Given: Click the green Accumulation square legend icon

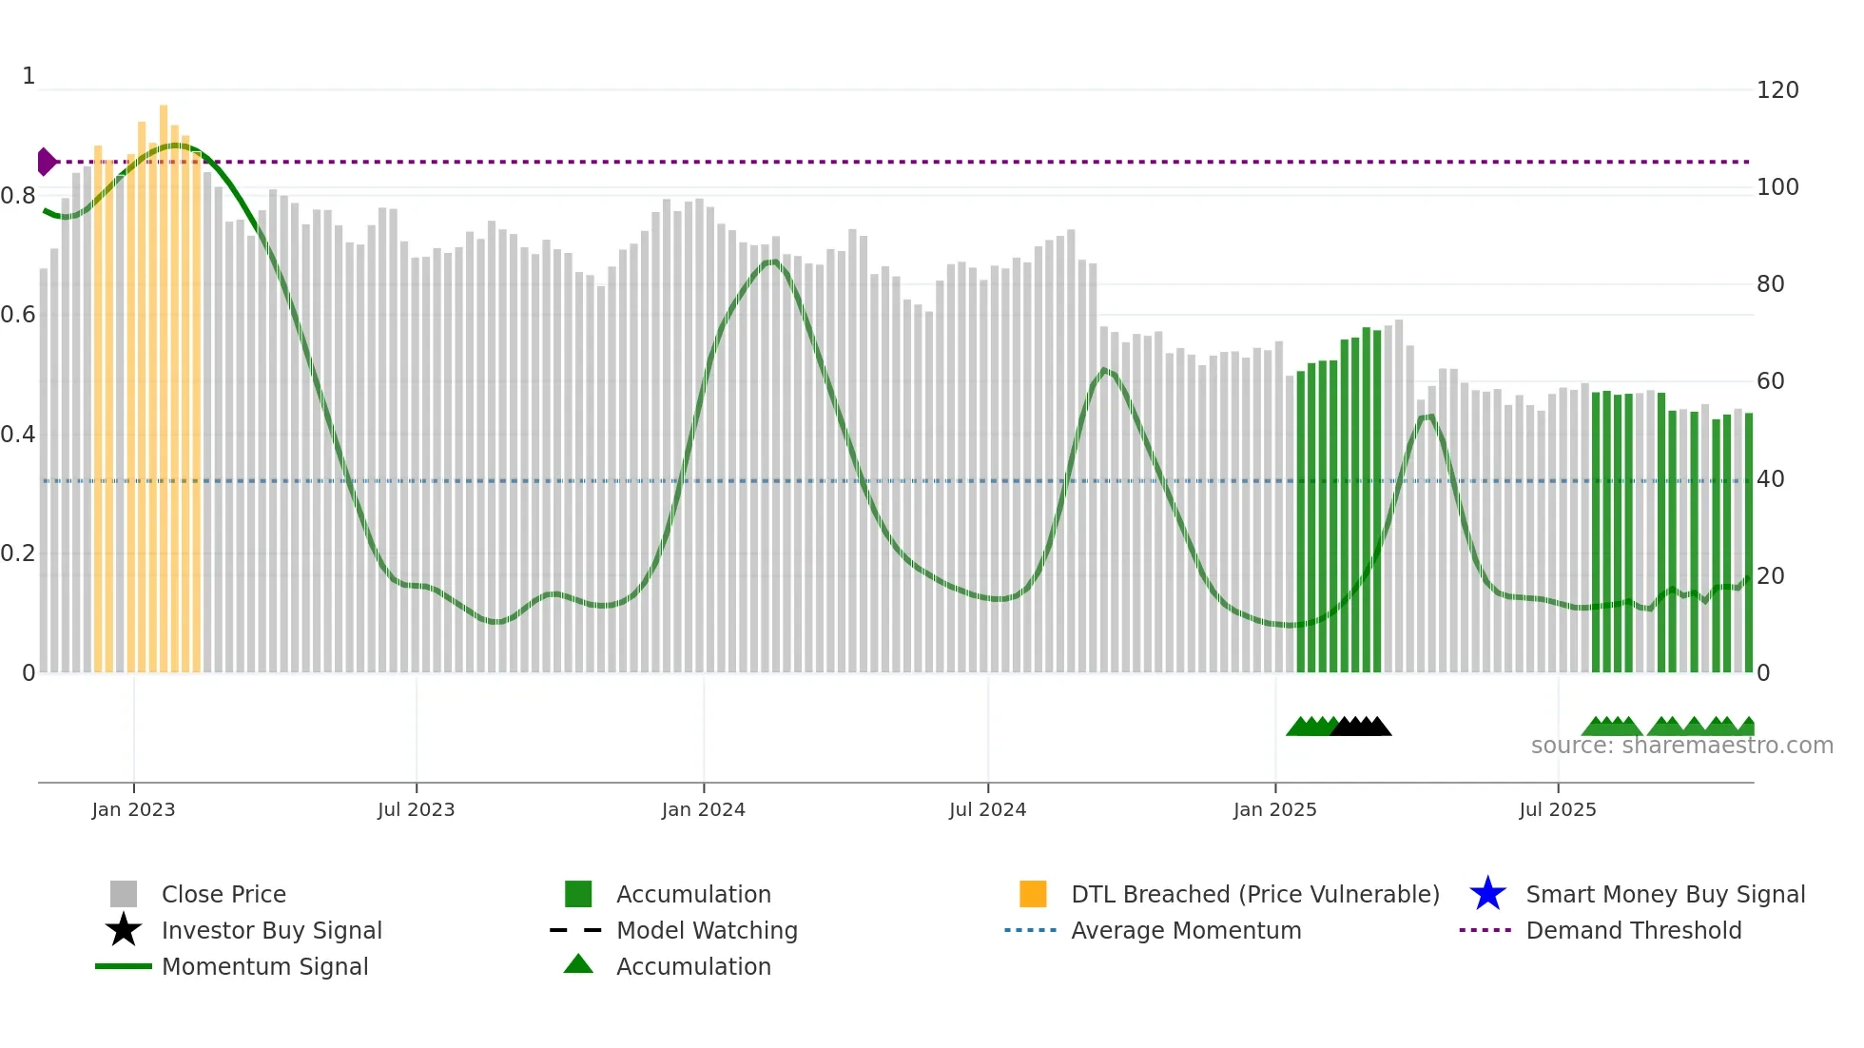Looking at the screenshot, I should pyautogui.click(x=578, y=894).
